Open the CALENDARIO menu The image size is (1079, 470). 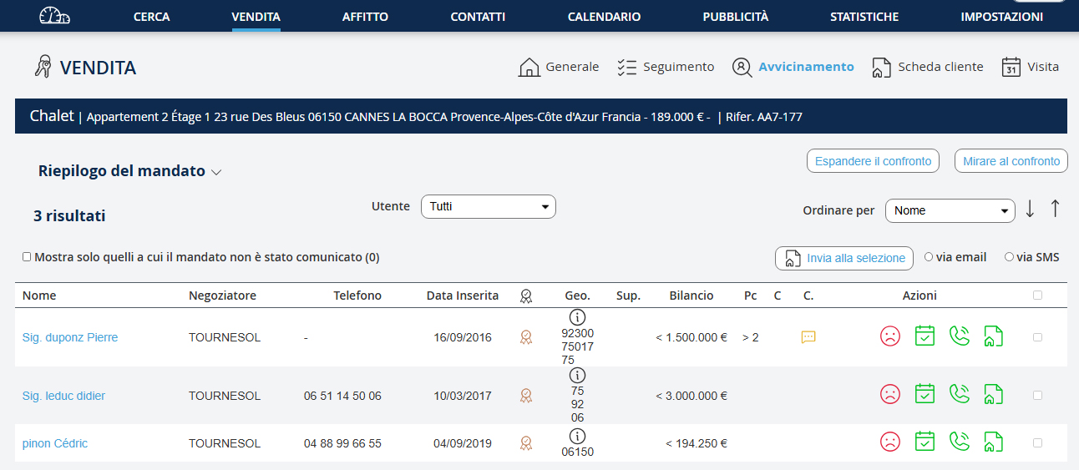604,17
